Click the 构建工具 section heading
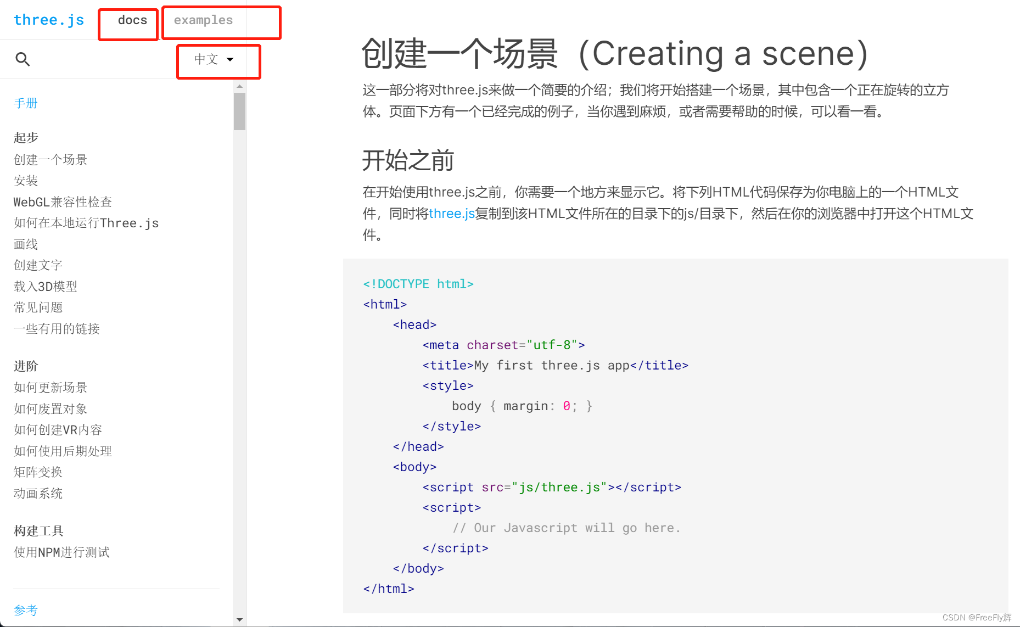The image size is (1020, 627). [38, 531]
